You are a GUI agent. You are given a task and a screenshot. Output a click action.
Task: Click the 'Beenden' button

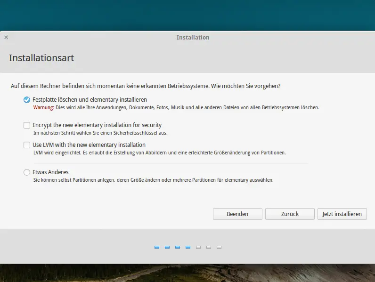click(x=237, y=214)
